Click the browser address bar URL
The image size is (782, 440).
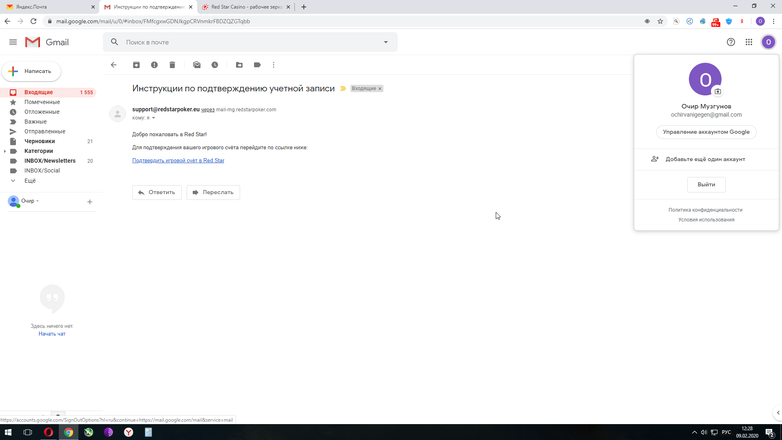[x=153, y=21]
